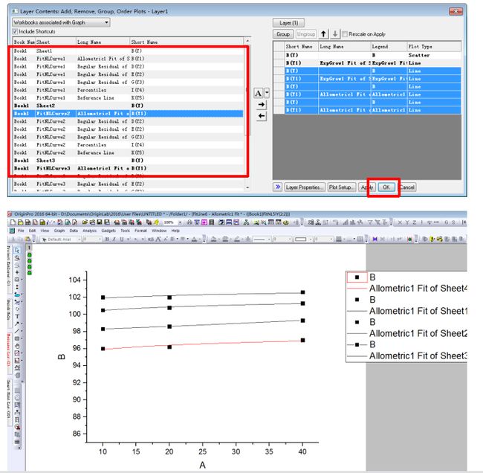The width and height of the screenshot is (483, 473).
Task: Click the font color A swatch
Action: click(x=194, y=239)
